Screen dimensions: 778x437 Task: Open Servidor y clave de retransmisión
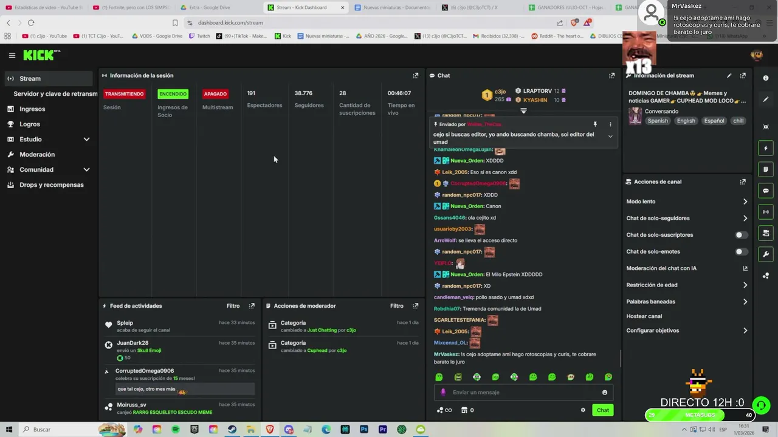pyautogui.click(x=55, y=94)
